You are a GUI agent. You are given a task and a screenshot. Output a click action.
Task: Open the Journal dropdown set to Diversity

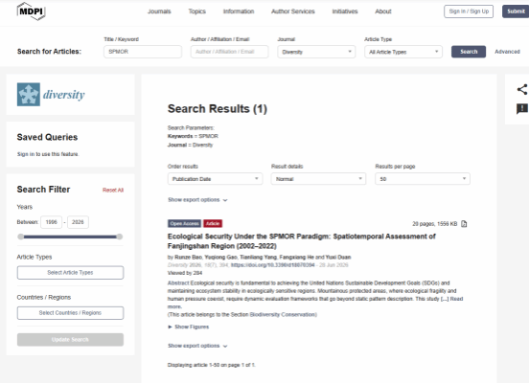click(316, 52)
